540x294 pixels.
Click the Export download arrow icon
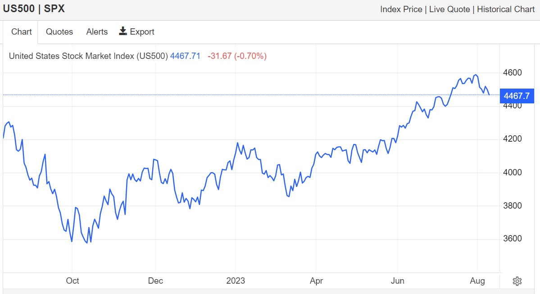click(123, 31)
